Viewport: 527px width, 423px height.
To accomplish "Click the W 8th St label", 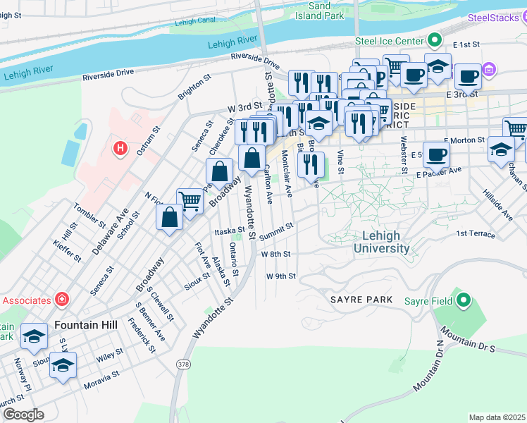I will [275, 255].
